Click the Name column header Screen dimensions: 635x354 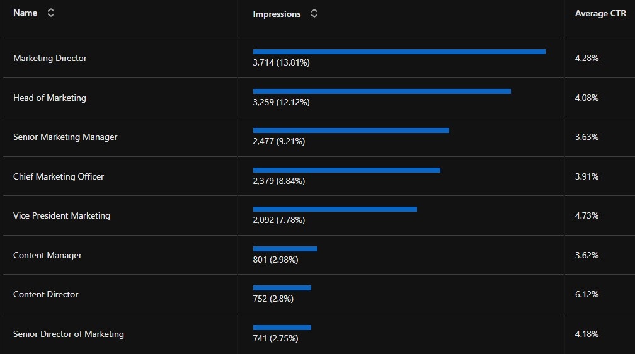point(25,13)
